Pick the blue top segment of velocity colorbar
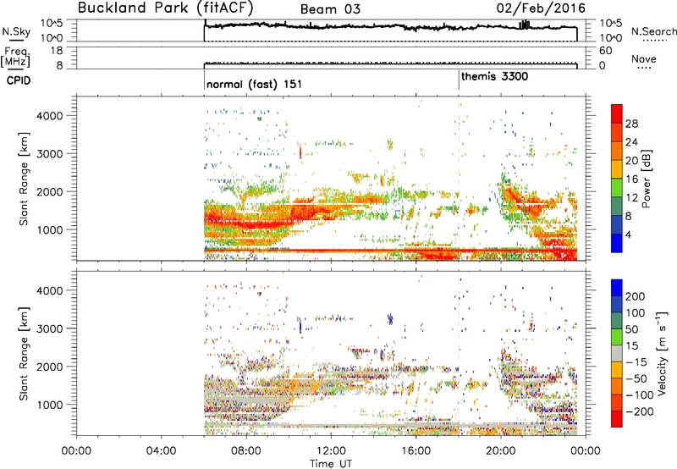The image size is (677, 469). [617, 288]
